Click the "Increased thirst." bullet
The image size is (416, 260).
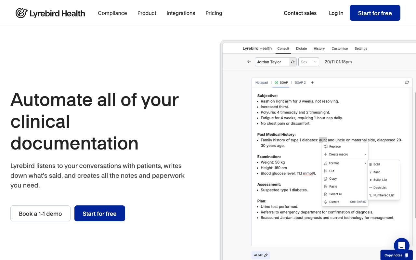(x=275, y=107)
